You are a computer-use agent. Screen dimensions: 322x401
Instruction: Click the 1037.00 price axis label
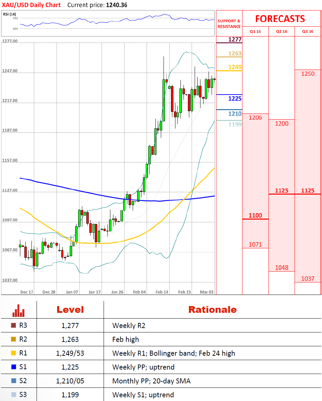[x=10, y=280]
